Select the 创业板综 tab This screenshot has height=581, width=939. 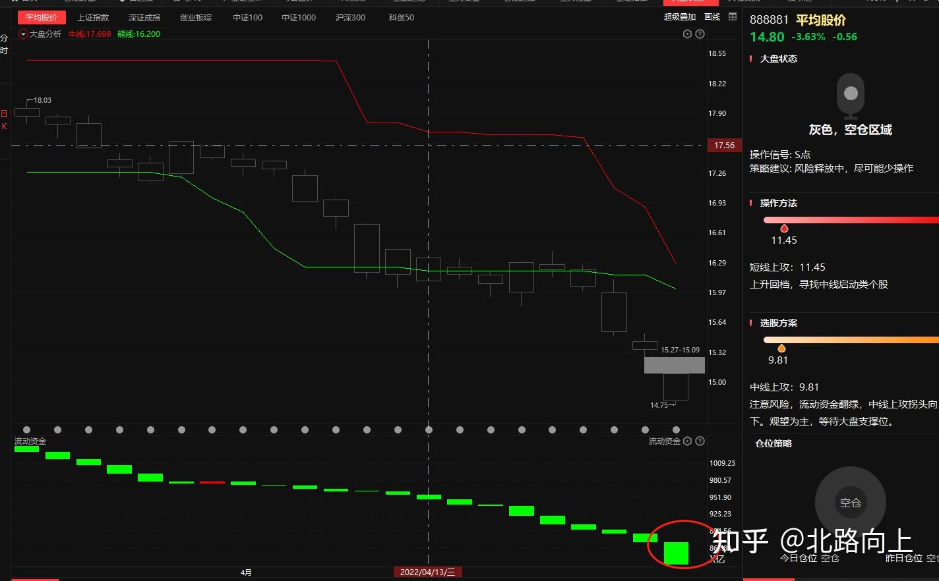[x=196, y=17]
